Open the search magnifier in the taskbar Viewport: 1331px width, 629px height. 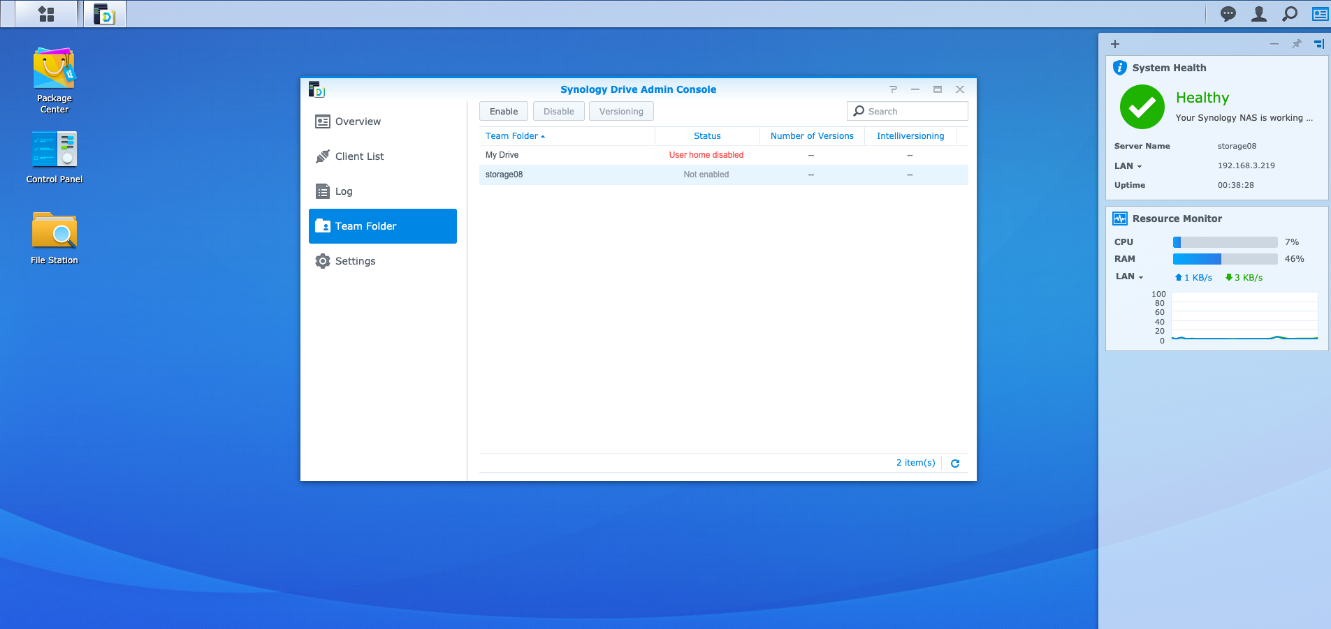pyautogui.click(x=1289, y=13)
